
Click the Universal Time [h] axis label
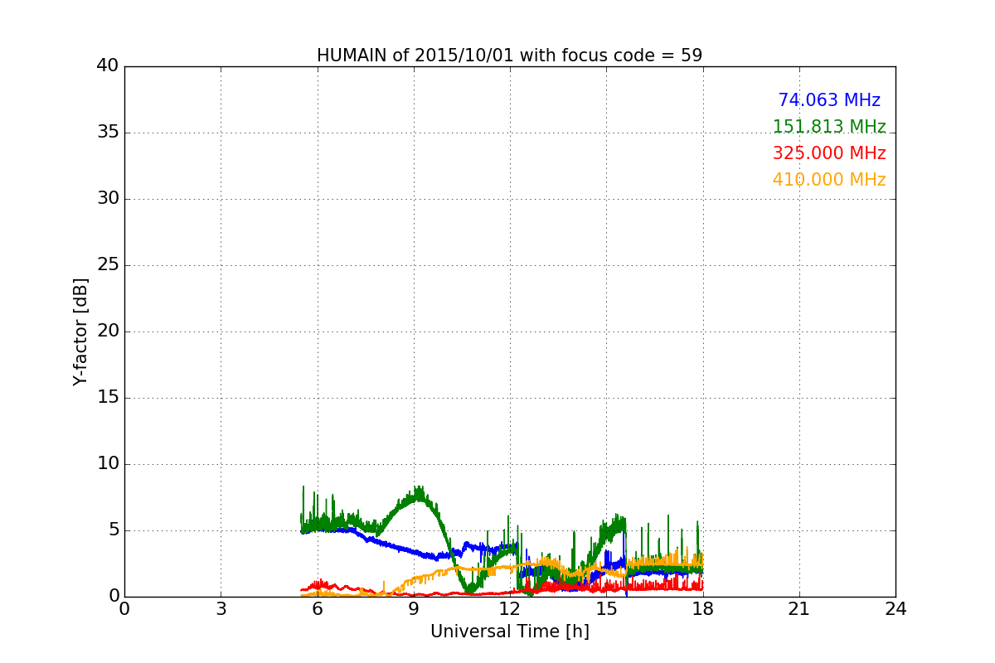click(509, 632)
